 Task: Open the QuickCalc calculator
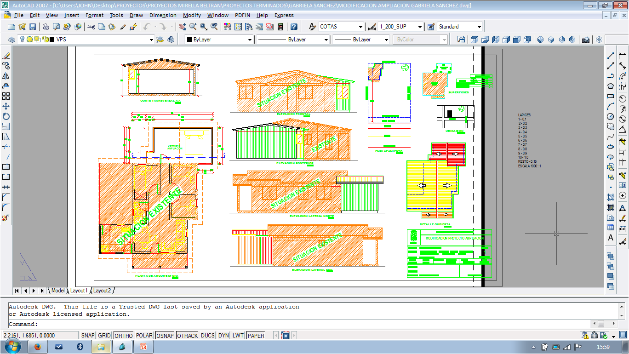click(x=280, y=27)
